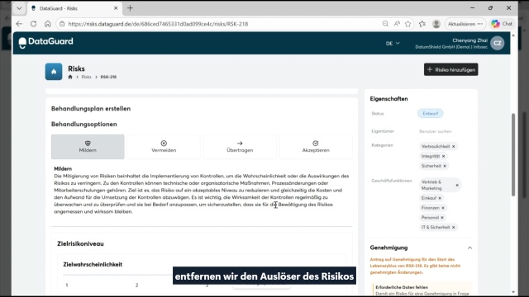Open read aloud icon in address bar
Viewport: 529px width, 297px height.
397,24
